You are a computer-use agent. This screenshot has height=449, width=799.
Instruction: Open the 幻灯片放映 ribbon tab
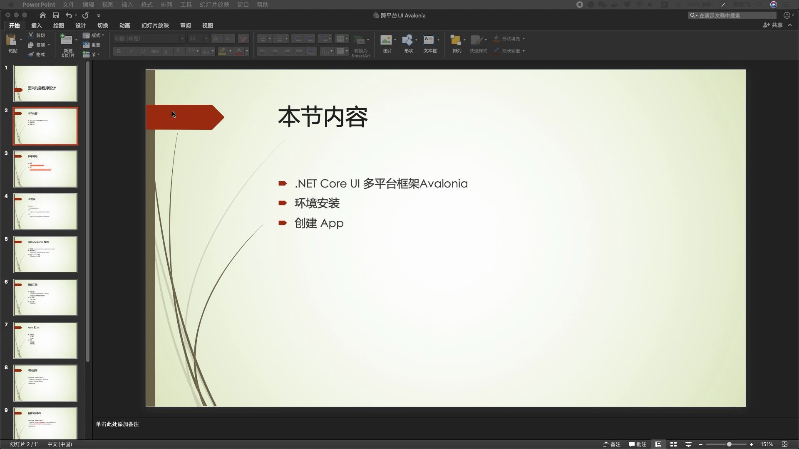(155, 25)
